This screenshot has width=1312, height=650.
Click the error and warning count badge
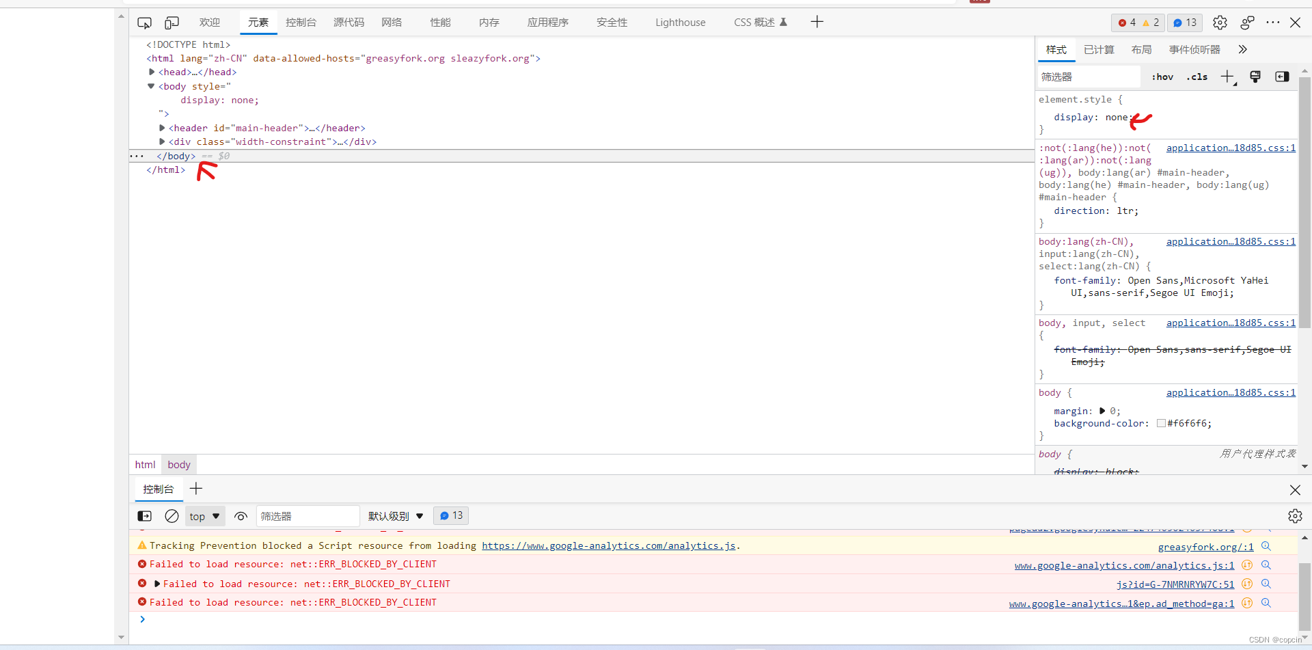click(x=1138, y=23)
